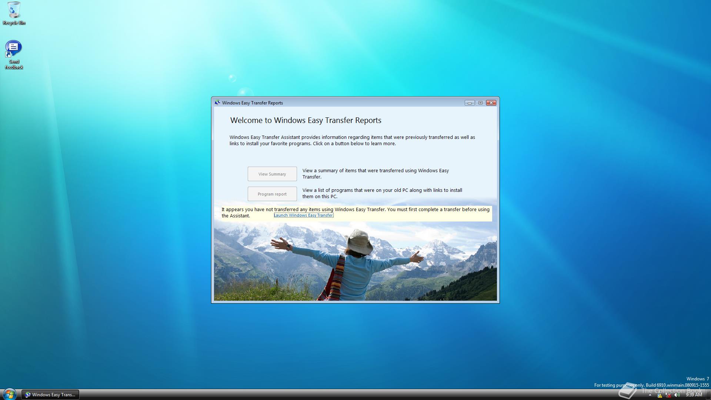
Task: Click the Welcome to Windows Easy Transfer Reports heading
Action: point(306,120)
